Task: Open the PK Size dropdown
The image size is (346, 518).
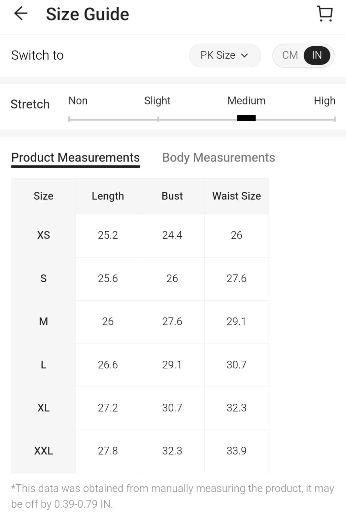Action: 225,55
